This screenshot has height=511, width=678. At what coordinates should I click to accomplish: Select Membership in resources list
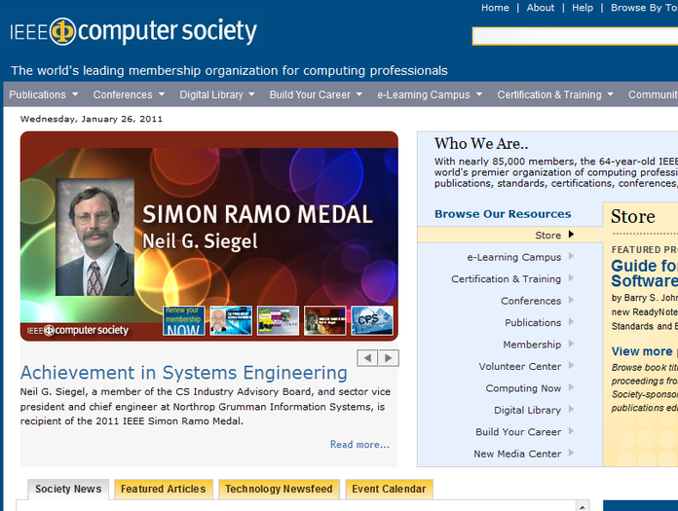532,345
